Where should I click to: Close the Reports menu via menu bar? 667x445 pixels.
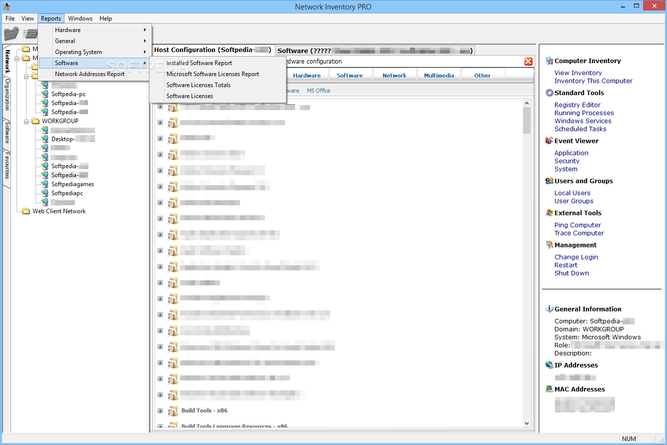(51, 19)
